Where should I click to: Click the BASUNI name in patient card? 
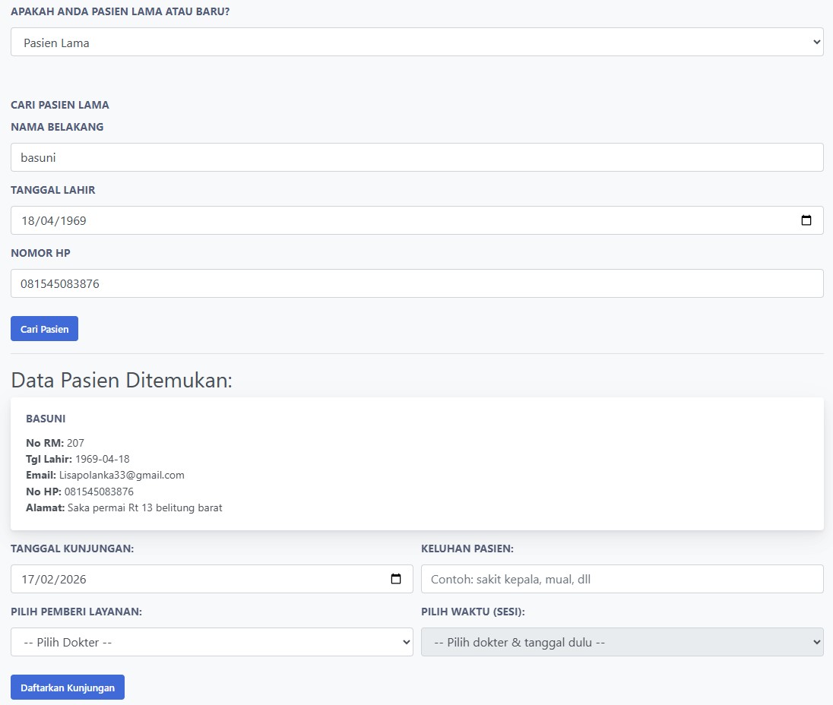(x=46, y=419)
